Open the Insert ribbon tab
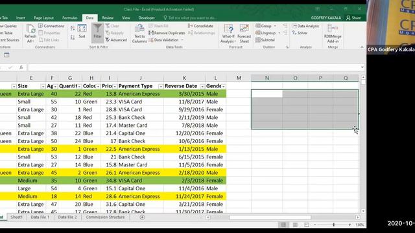This screenshot has height=233, width=415. [x=21, y=17]
